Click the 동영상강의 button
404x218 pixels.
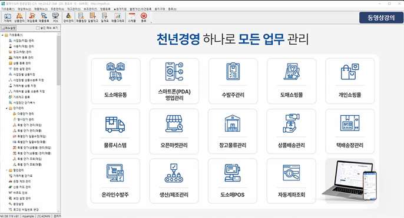[381, 18]
